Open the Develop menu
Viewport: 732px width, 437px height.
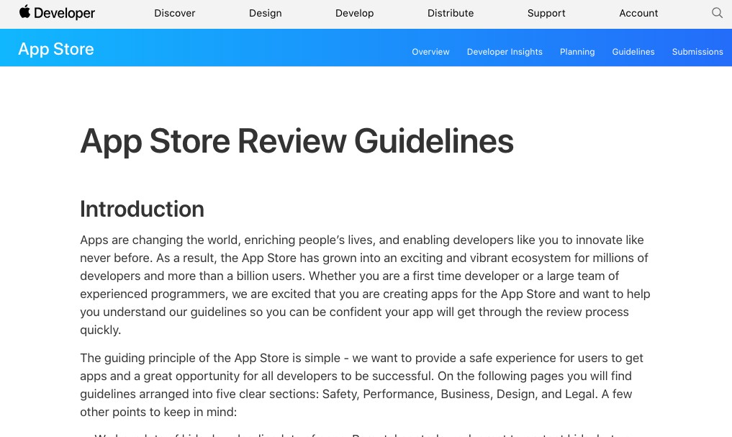(x=354, y=13)
